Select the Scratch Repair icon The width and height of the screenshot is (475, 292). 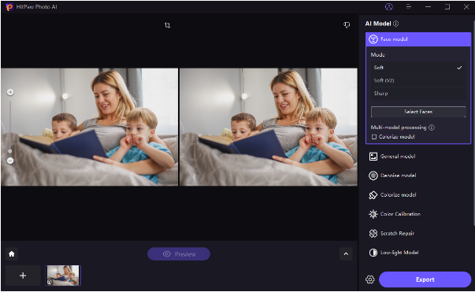pyautogui.click(x=373, y=233)
